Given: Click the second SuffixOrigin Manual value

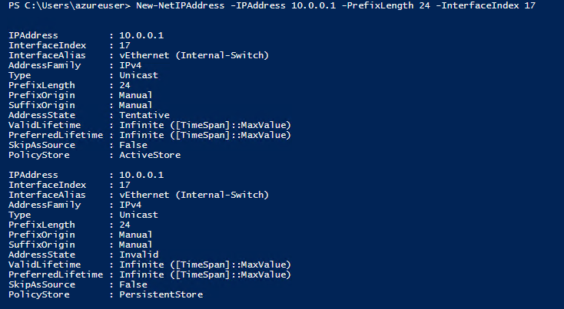Looking at the screenshot, I should point(135,245).
